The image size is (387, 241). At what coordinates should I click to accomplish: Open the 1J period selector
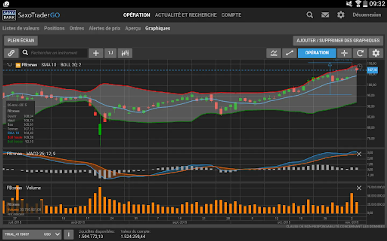point(110,53)
